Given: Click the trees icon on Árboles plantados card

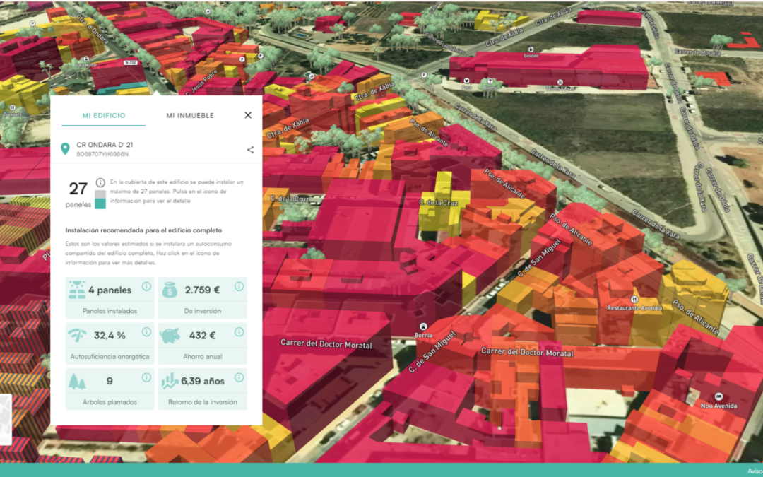Looking at the screenshot, I should (77, 382).
